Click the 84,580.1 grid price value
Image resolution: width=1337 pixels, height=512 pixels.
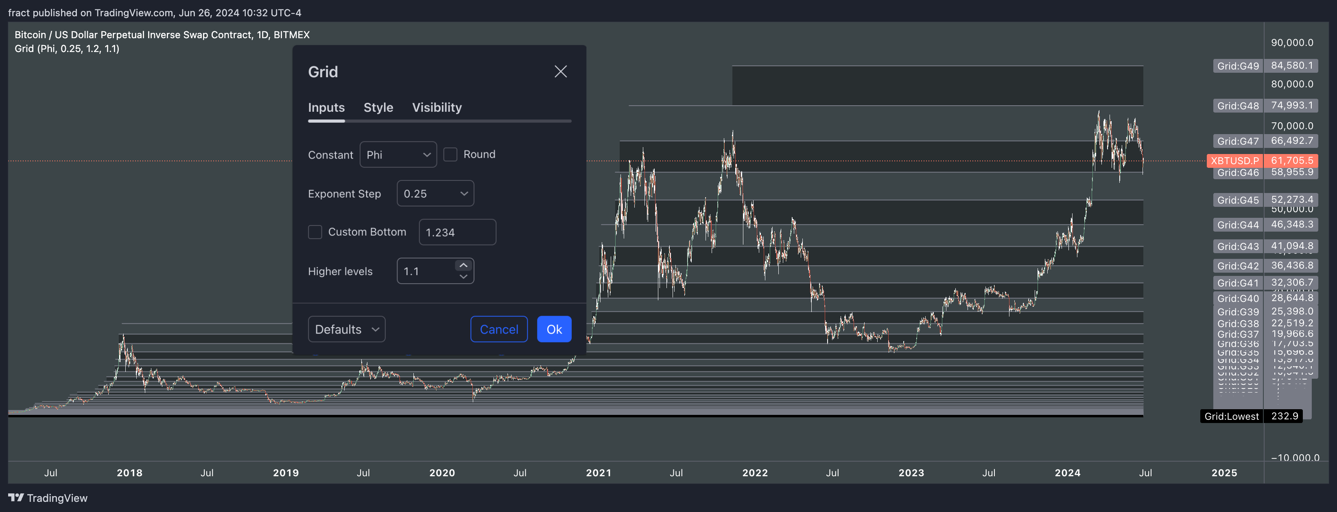[1292, 66]
